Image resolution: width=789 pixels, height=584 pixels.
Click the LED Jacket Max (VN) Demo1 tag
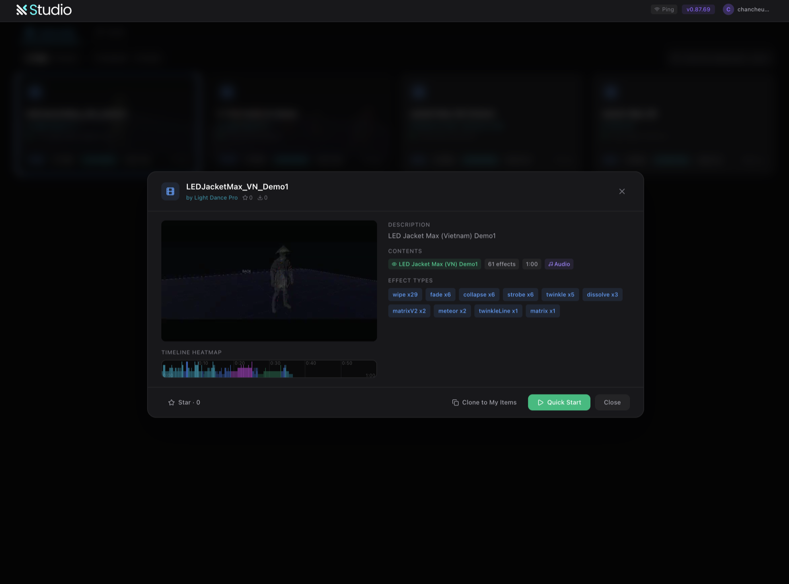click(x=434, y=264)
